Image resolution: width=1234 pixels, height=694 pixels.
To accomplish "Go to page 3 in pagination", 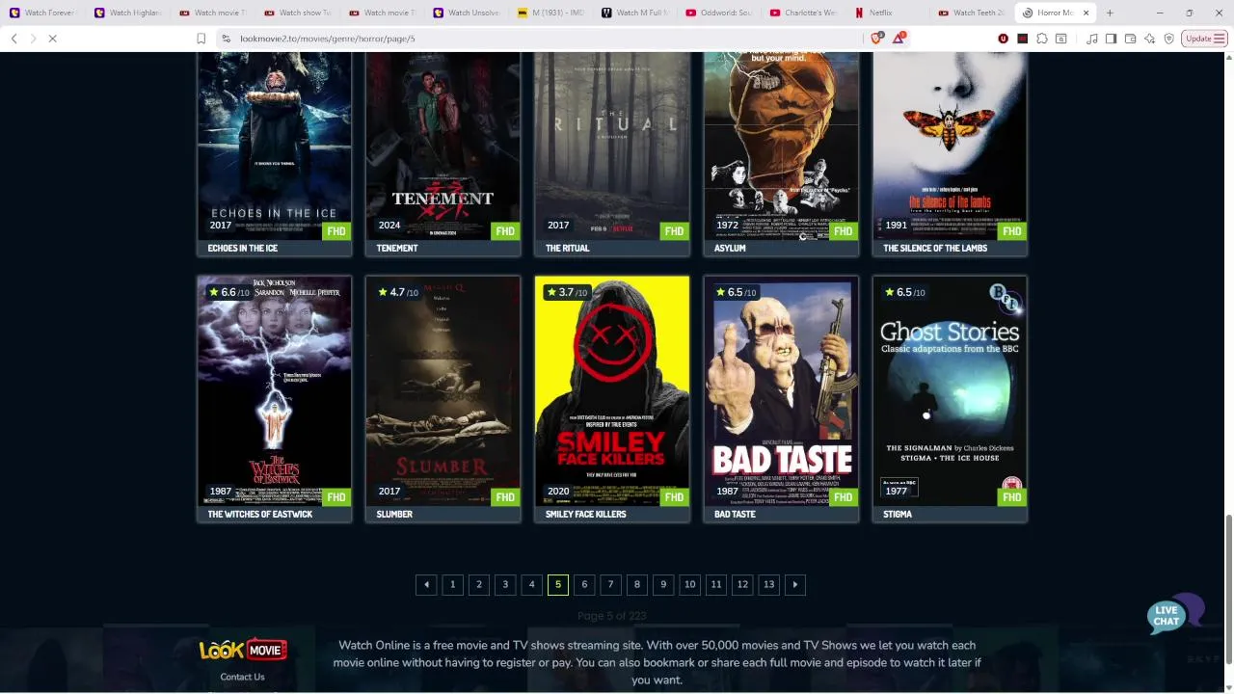I will [x=505, y=584].
